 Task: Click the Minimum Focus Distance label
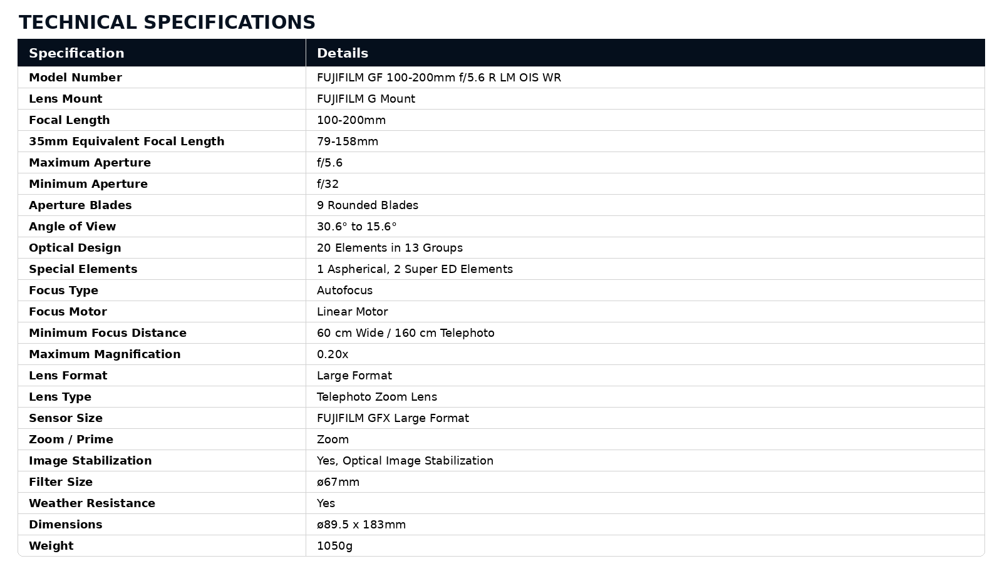(108, 333)
